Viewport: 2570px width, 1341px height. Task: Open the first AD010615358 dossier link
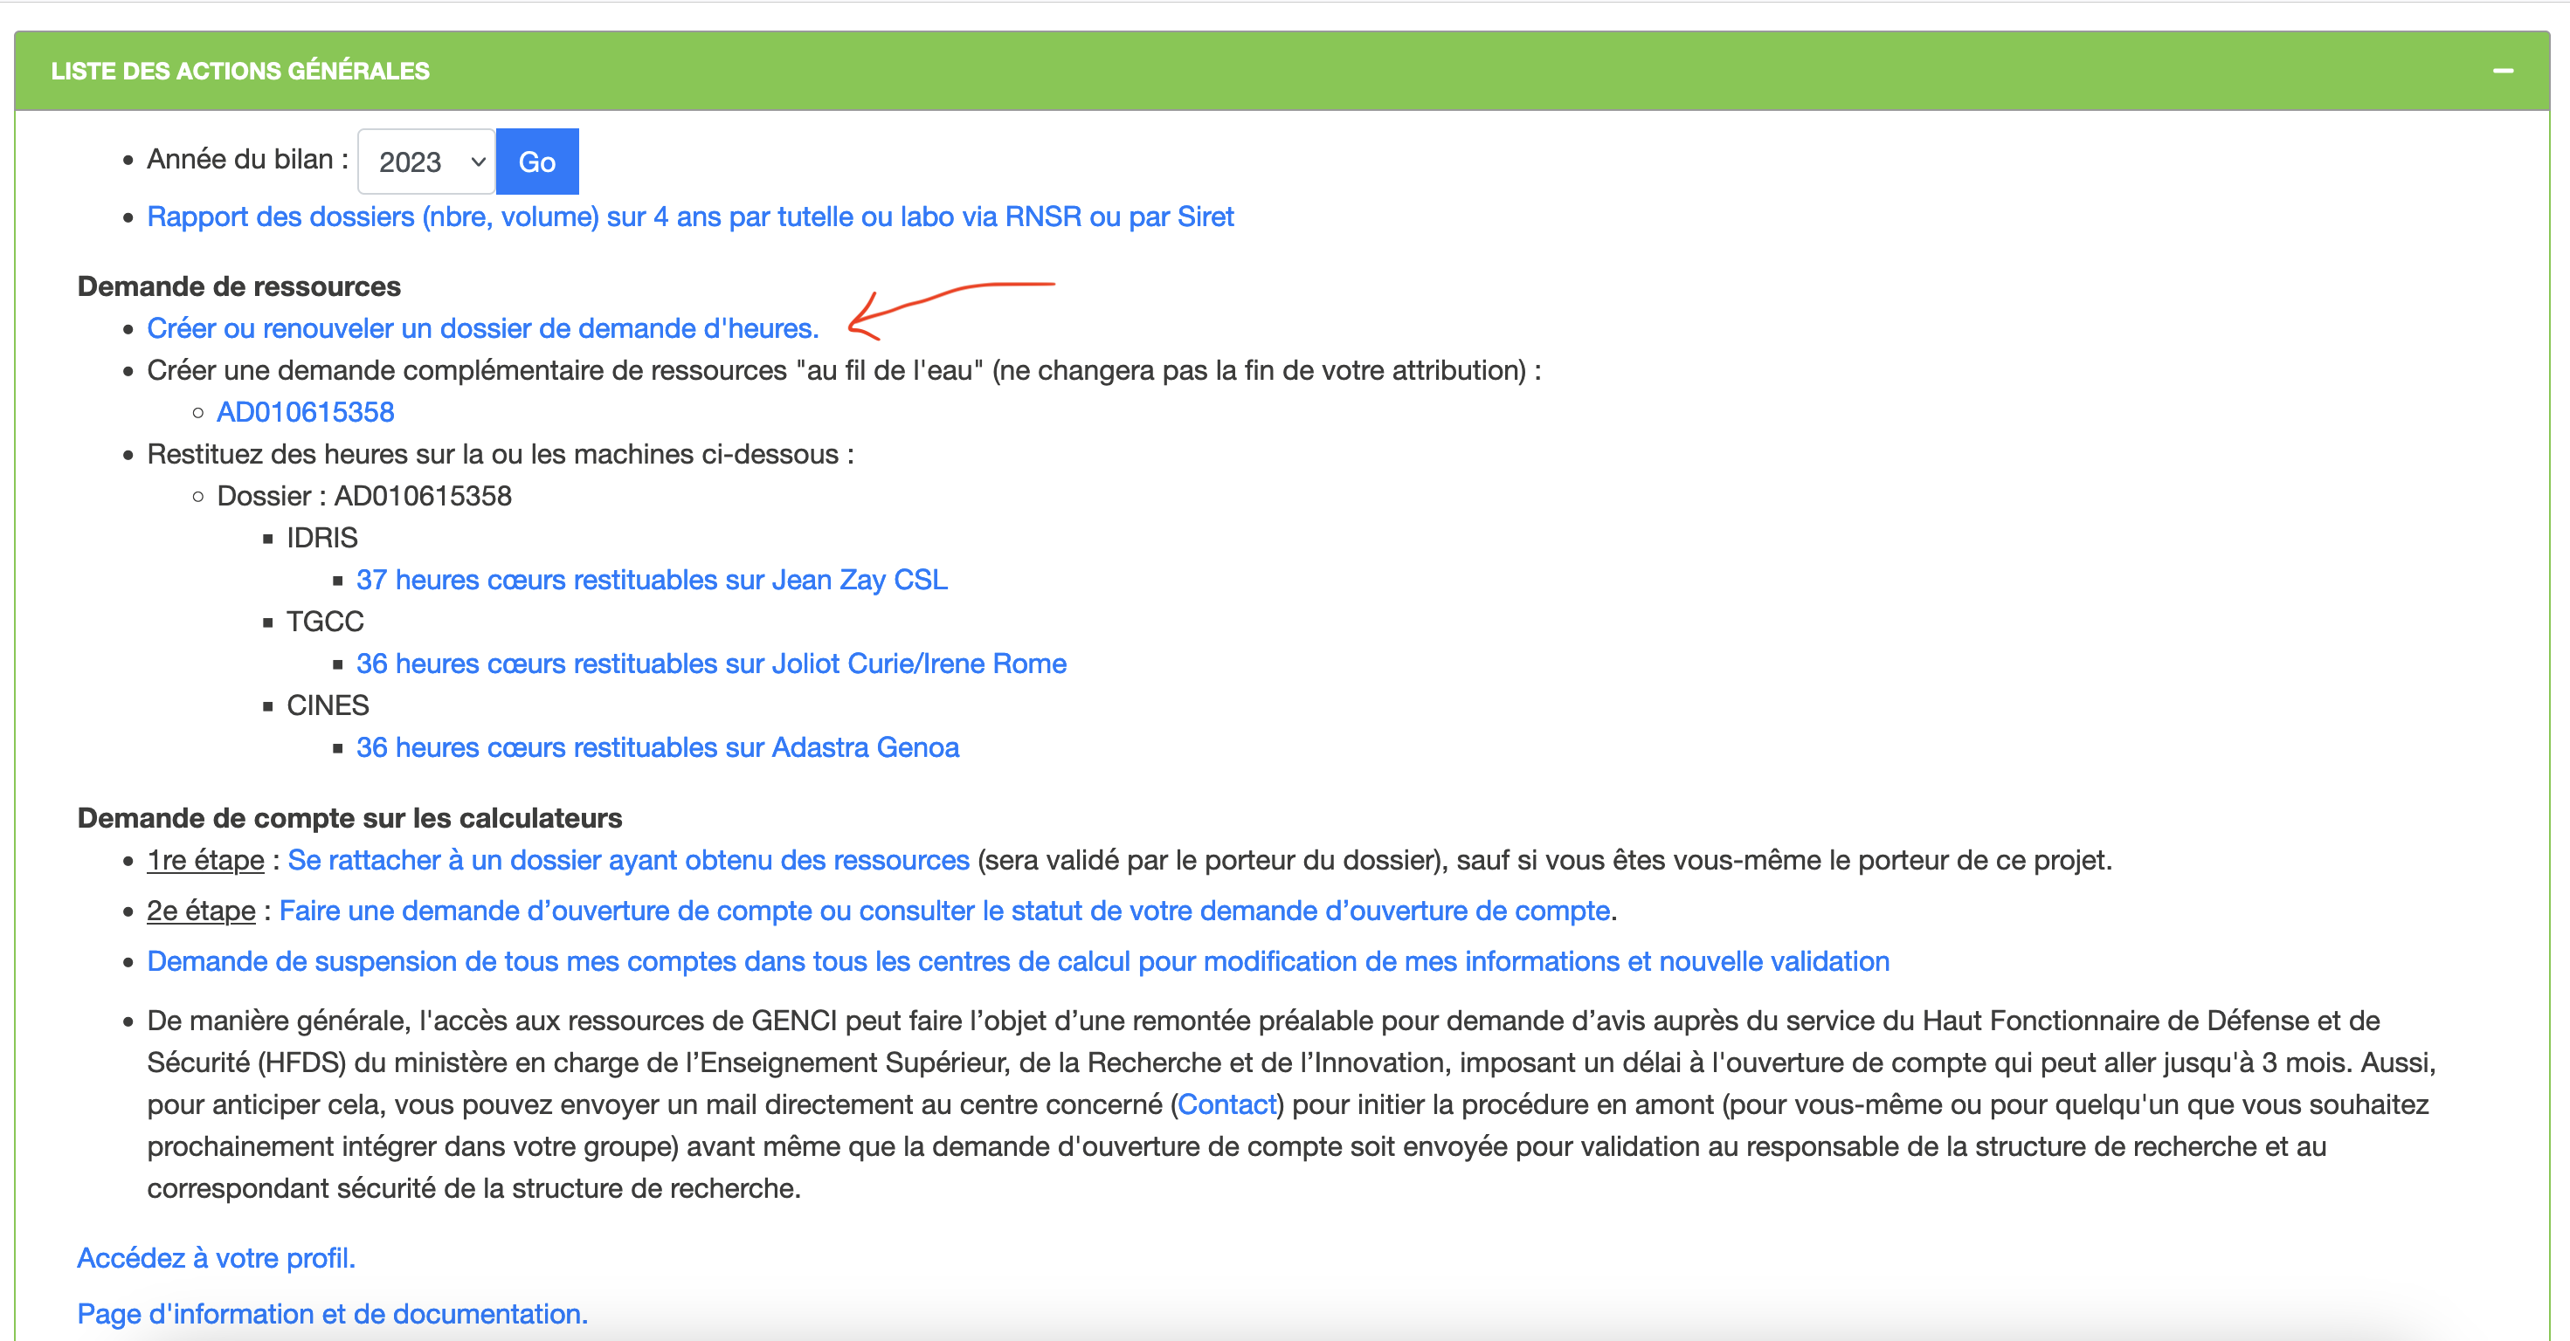(x=305, y=412)
